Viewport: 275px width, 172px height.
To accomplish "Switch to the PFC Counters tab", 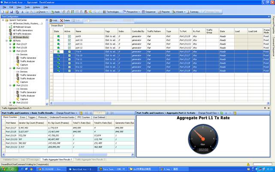I will (84, 117).
